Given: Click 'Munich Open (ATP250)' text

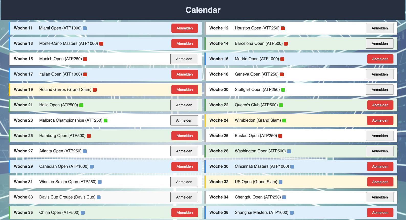Looking at the screenshot, I should (61, 59).
